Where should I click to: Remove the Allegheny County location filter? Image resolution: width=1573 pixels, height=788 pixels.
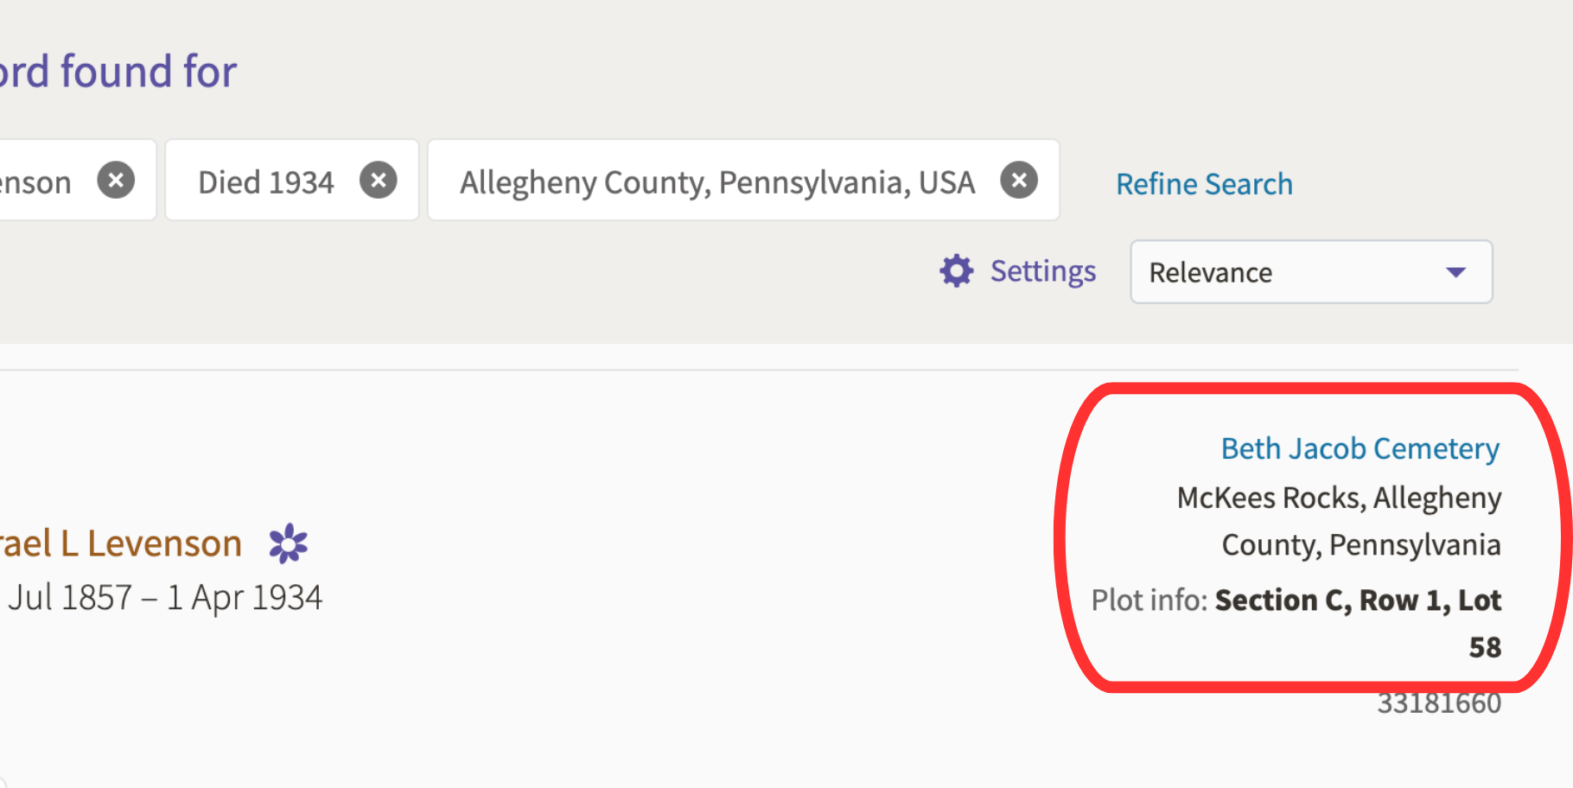pos(1019,181)
